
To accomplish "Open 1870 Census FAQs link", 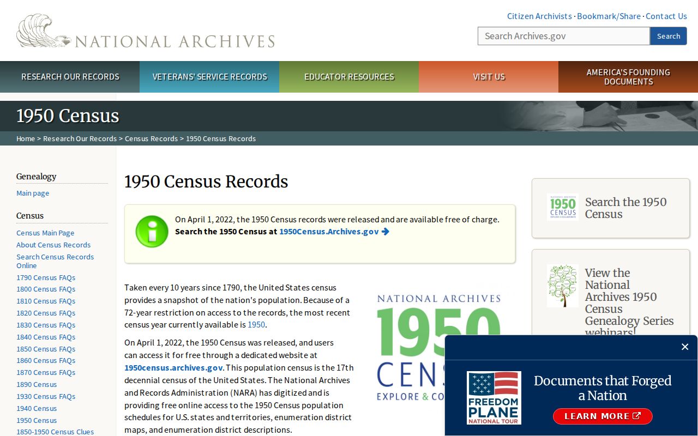I will 46,372.
